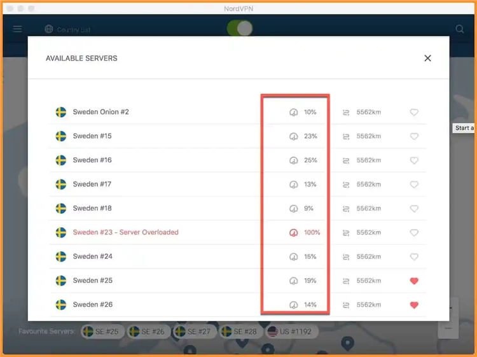Click the distance icon in Sweden #18 row
Image resolution: width=477 pixels, height=357 pixels.
coord(346,209)
